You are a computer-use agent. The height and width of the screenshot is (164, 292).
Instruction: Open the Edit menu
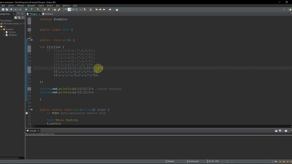pos(3,5)
